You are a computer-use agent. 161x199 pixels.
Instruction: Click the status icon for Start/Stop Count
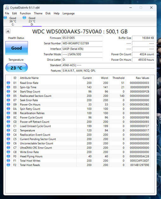coord(8,91)
